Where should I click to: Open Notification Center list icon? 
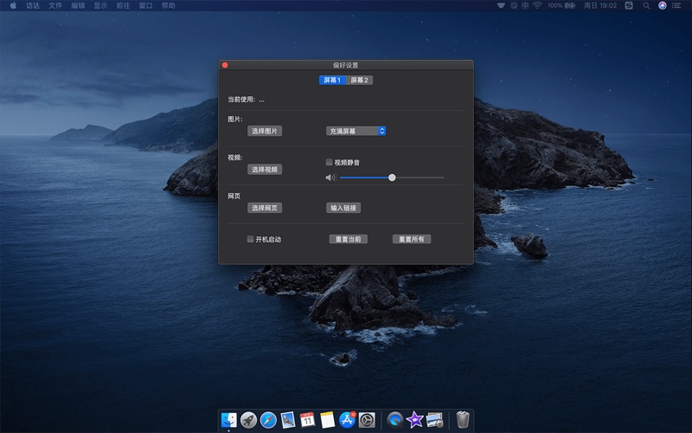(676, 5)
